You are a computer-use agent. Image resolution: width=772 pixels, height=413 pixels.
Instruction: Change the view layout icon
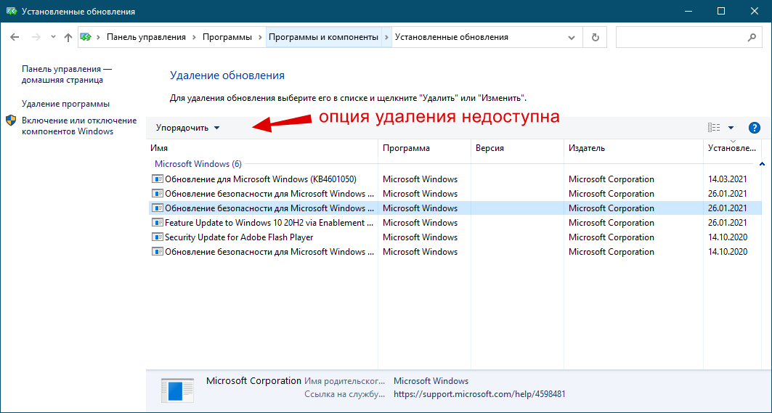click(x=714, y=128)
